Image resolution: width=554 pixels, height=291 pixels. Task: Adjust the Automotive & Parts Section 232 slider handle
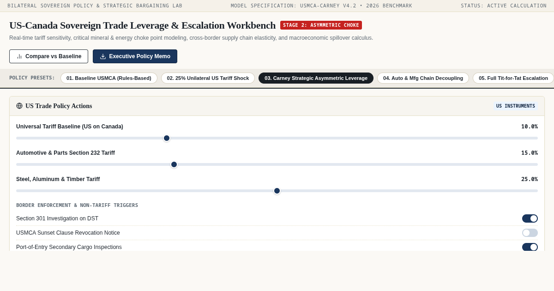[x=174, y=164]
